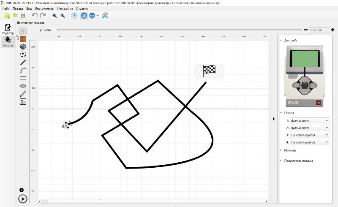Image resolution: width=338 pixels, height=207 pixels.
Task: Select the brick wall tool
Action: pos(23,38)
